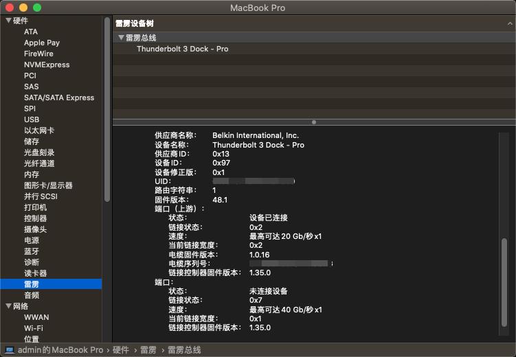
Task: Click the details pane scrollbar thumb
Action: (x=504, y=282)
